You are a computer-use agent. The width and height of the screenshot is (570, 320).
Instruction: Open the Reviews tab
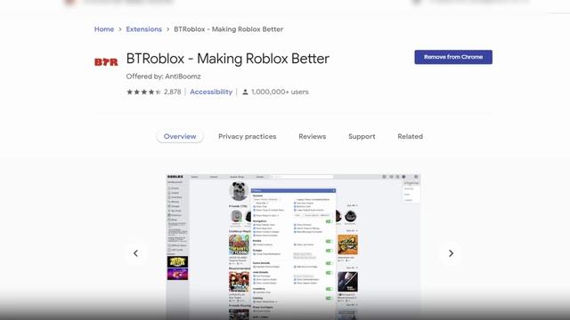(313, 136)
